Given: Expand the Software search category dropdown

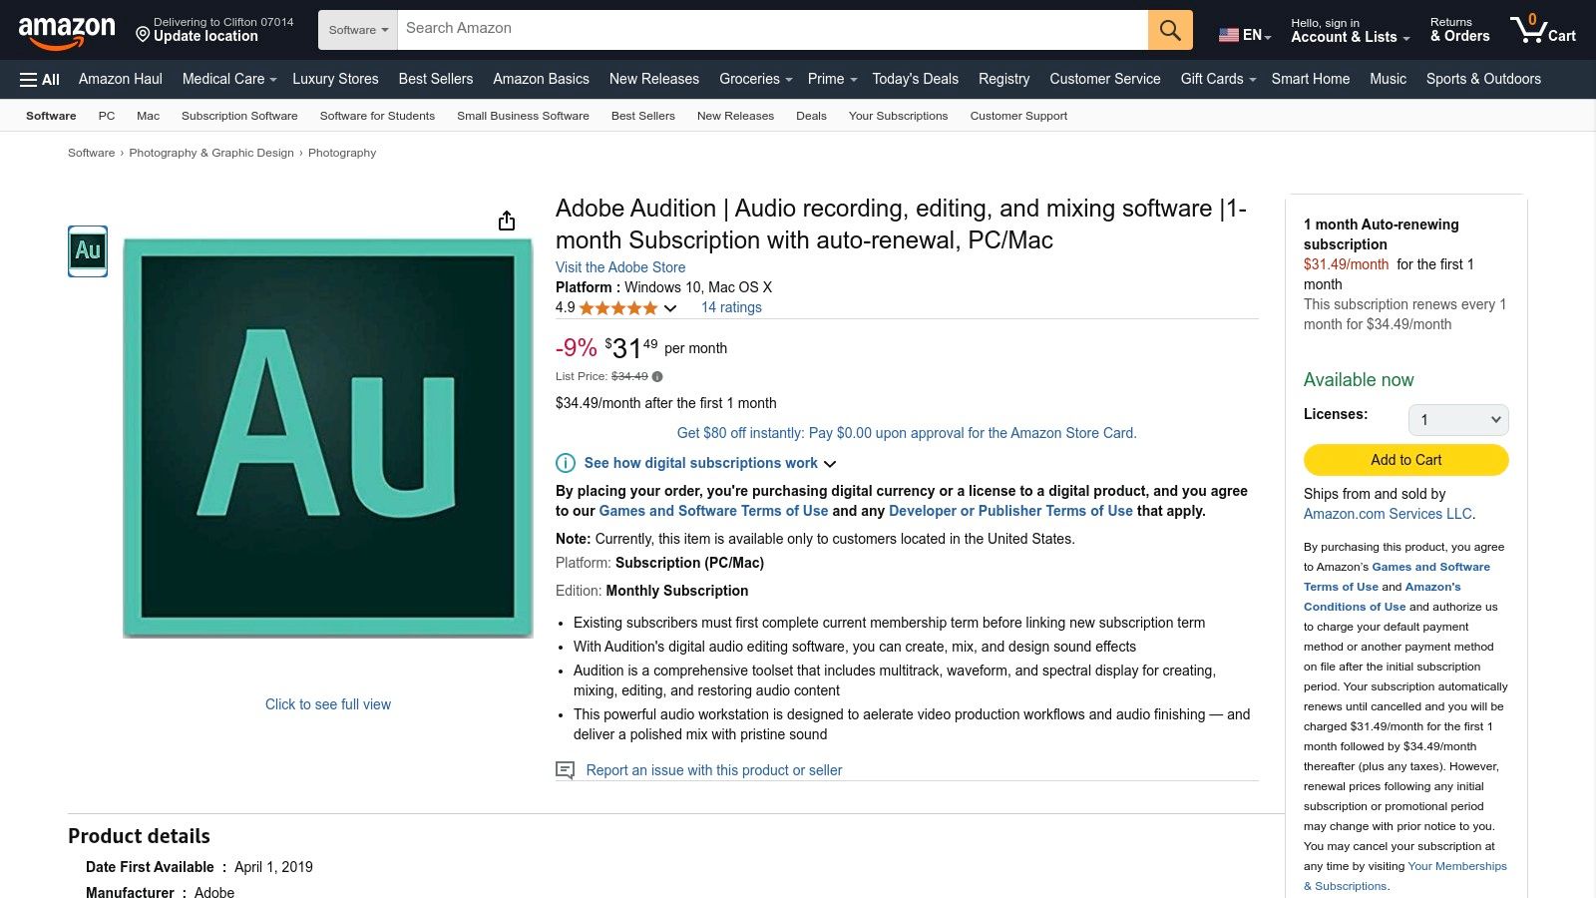Looking at the screenshot, I should pos(358,30).
